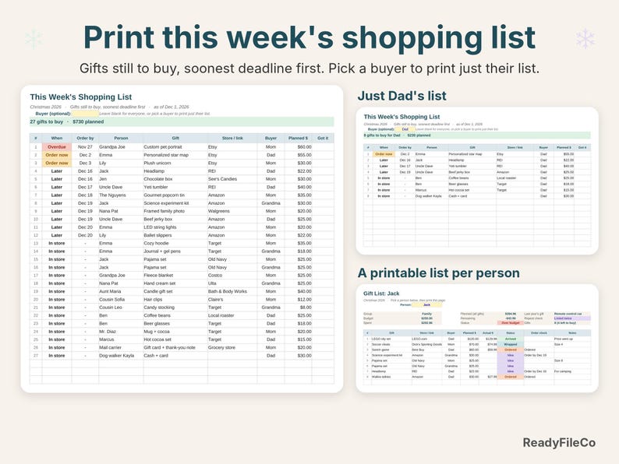
Task: Select the Order by column header in main list
Action: click(x=85, y=139)
